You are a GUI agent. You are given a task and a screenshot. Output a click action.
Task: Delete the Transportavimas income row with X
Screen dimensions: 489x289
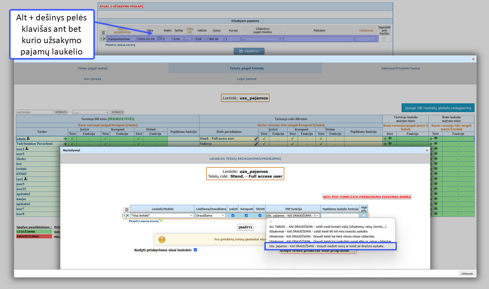tap(104, 39)
